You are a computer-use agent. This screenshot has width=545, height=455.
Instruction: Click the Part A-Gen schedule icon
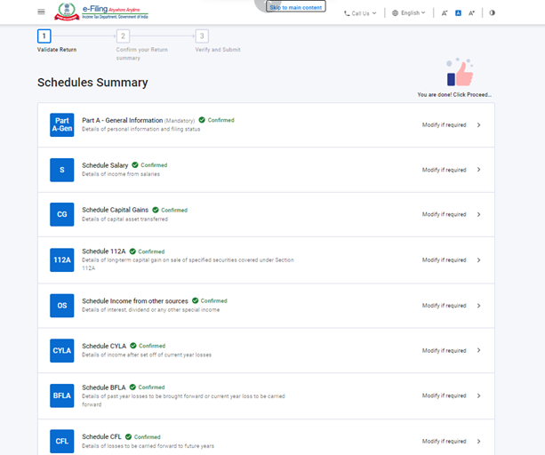[x=62, y=124]
